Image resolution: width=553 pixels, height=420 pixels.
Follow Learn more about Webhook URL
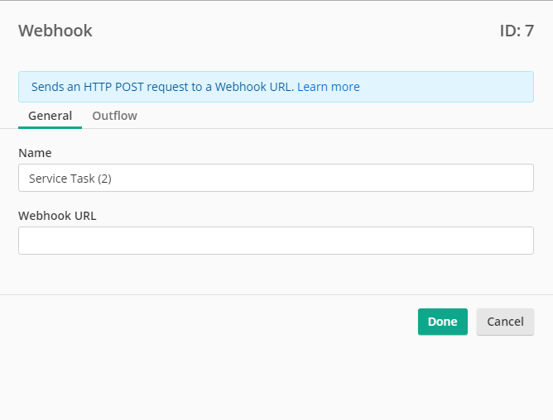tap(329, 87)
